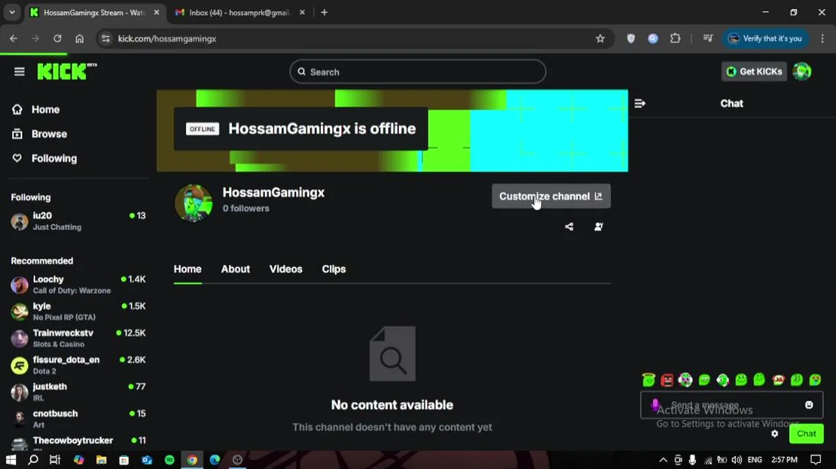The width and height of the screenshot is (836, 469).
Task: Click the KICK logo
Action: click(x=66, y=71)
